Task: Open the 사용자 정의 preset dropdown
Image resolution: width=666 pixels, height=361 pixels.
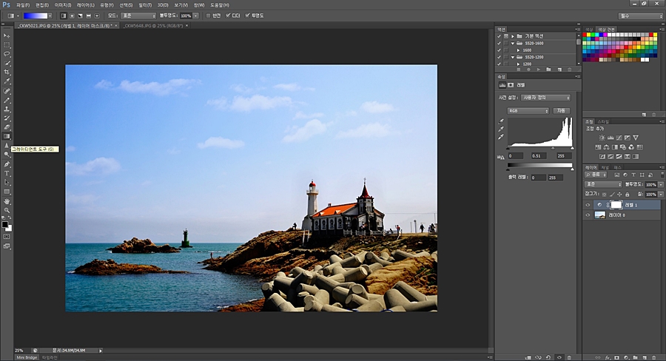Action: coord(547,98)
